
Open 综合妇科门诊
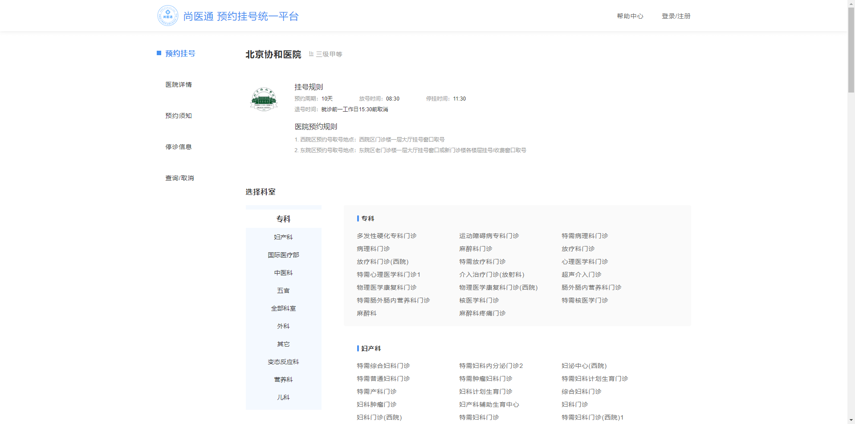582,392
